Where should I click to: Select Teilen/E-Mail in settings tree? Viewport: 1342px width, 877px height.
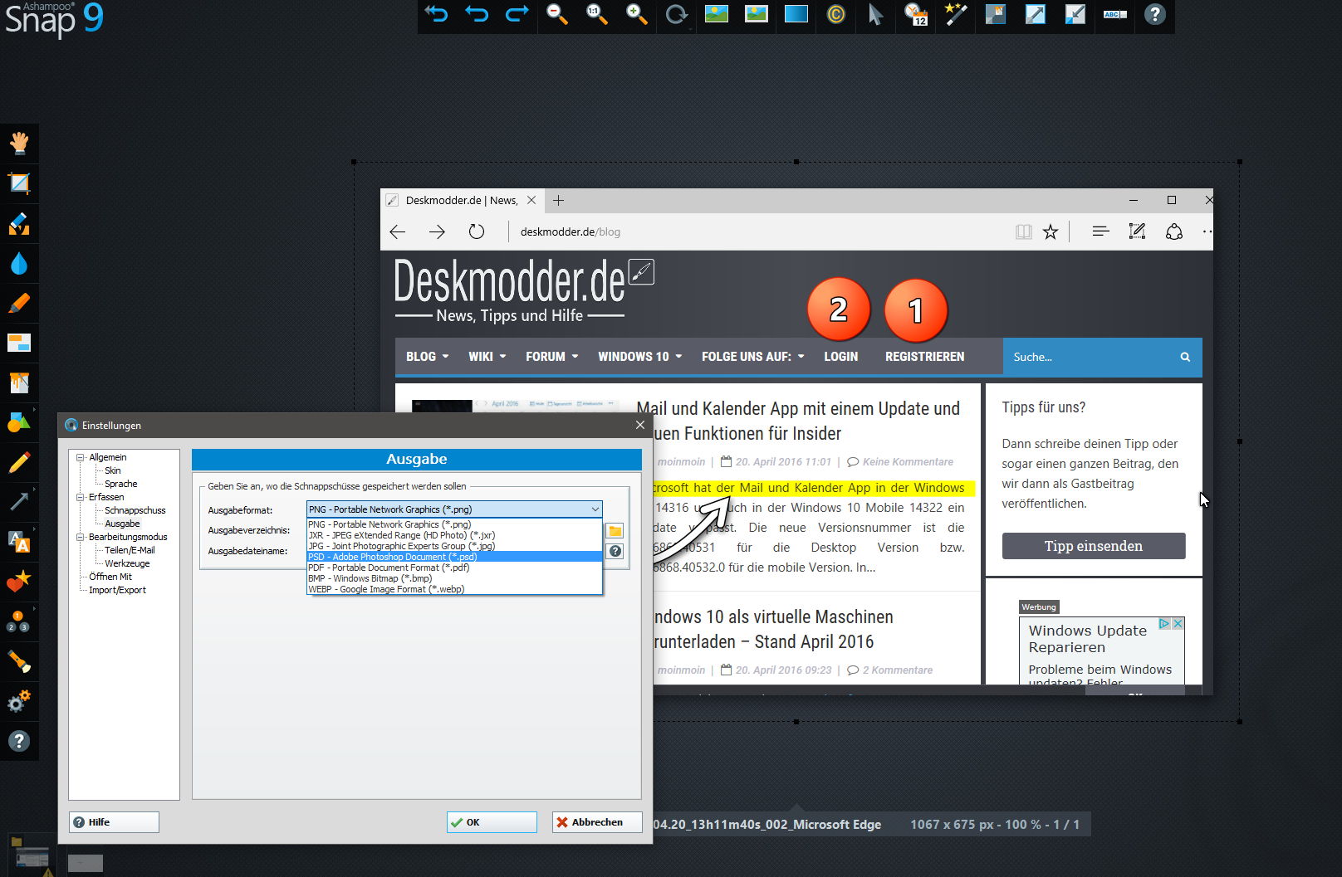pyautogui.click(x=130, y=550)
